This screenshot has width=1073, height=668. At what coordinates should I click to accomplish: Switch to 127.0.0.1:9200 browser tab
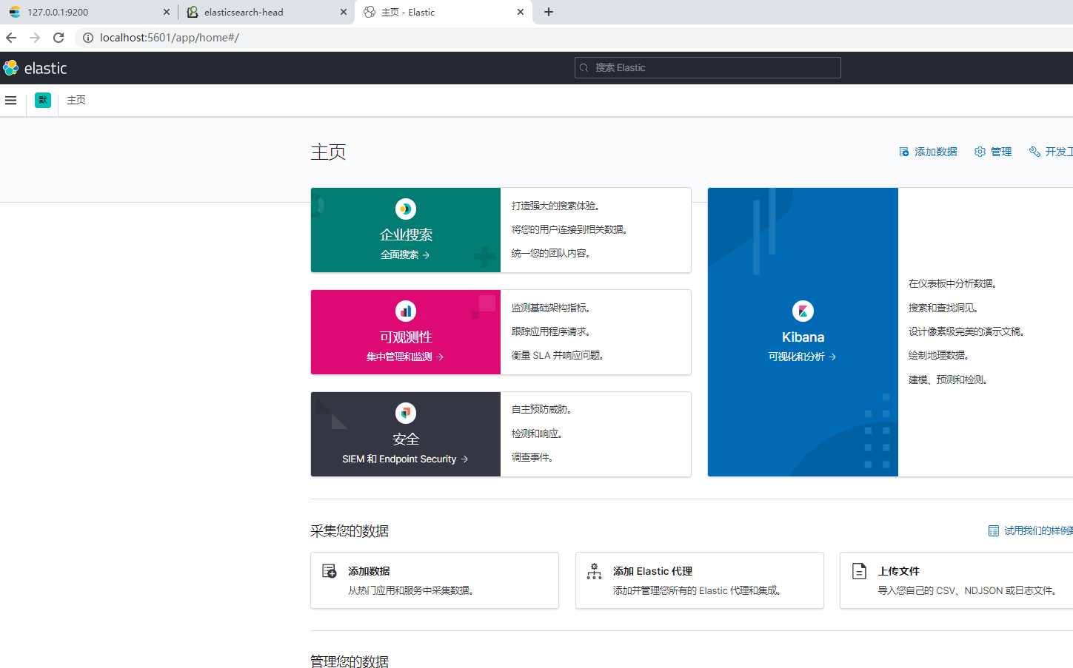pos(89,12)
